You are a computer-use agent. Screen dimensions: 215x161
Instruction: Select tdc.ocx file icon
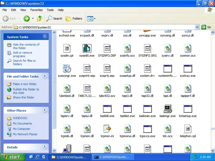[x=167, y=129]
